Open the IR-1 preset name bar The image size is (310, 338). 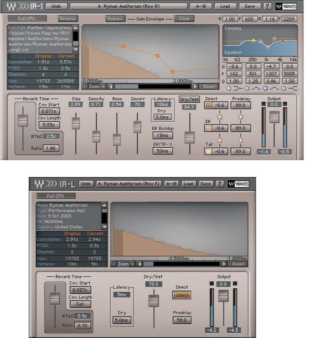pyautogui.click(x=129, y=6)
